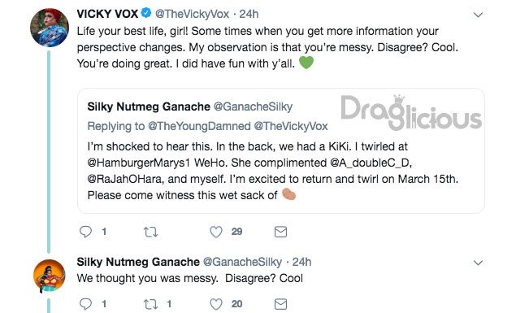Open more options chevron on Vicky Vox's tweet

click(478, 15)
